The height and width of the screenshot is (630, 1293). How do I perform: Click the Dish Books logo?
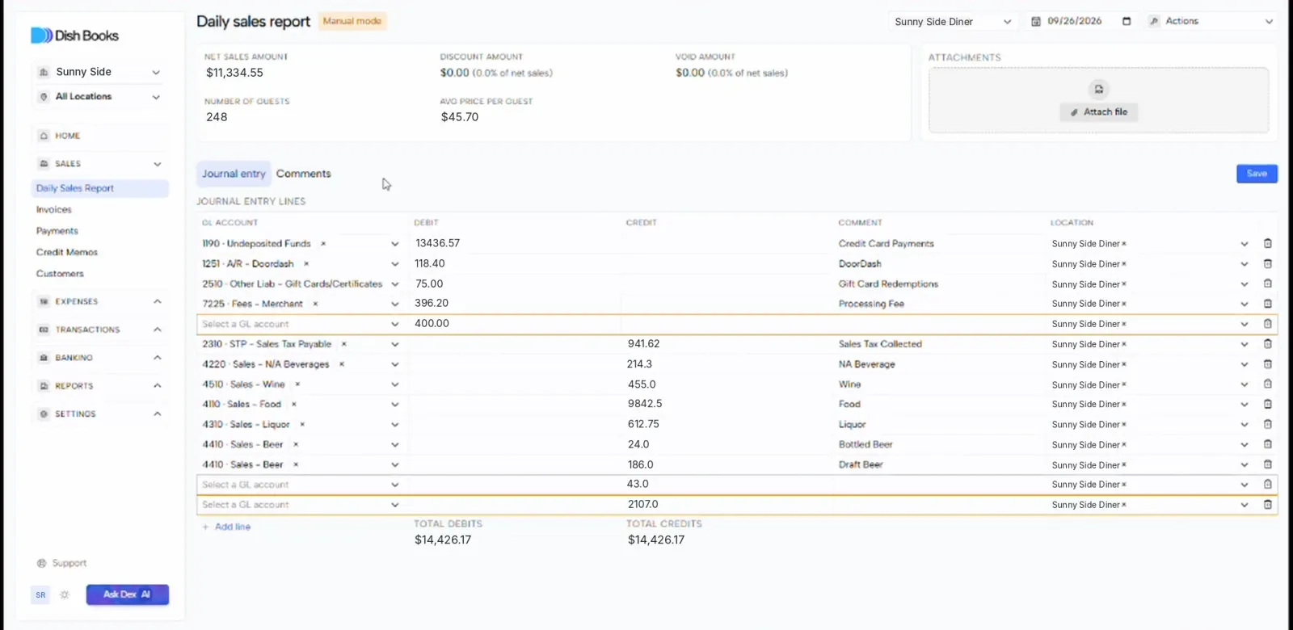click(74, 36)
